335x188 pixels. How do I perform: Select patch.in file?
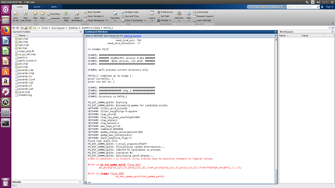(23, 58)
